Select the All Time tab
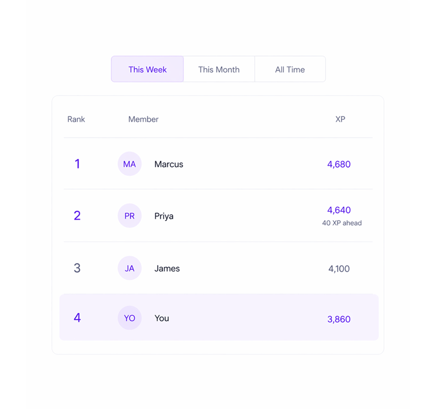This screenshot has height=409, width=436. click(290, 69)
